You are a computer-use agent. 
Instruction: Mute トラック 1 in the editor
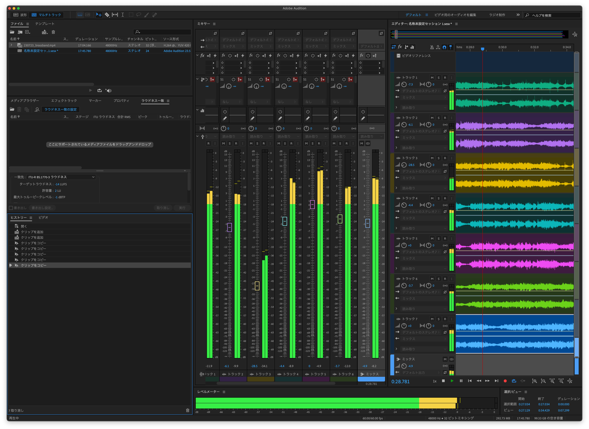click(432, 78)
